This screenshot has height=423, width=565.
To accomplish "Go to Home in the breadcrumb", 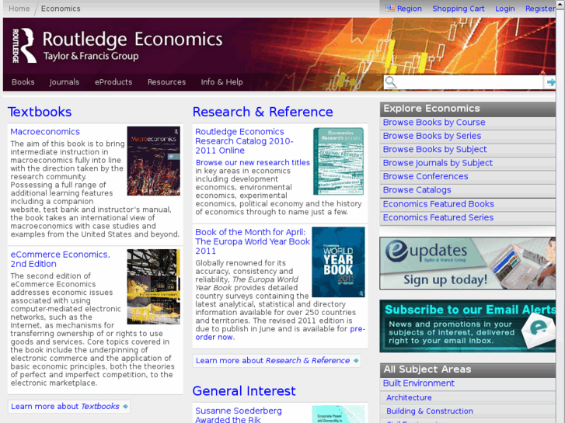I will click(x=19, y=9).
